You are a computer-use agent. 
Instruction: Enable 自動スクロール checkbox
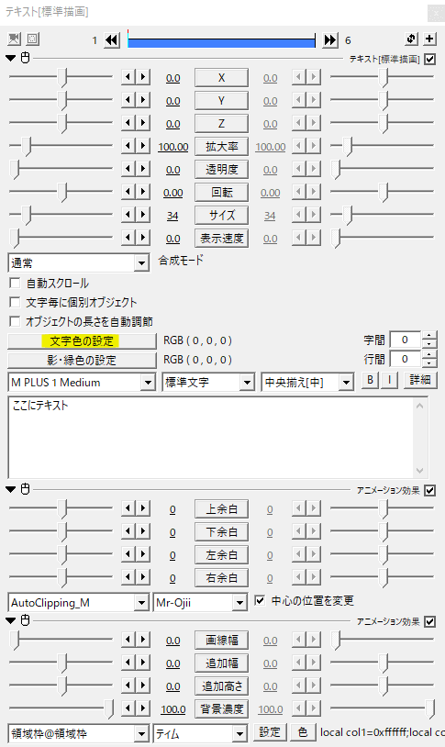pyautogui.click(x=15, y=283)
